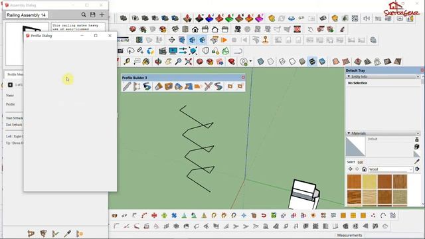Click the Orbit tool icon
Image resolution: width=425 pixels, height=239 pixels.
pyautogui.click(x=158, y=62)
